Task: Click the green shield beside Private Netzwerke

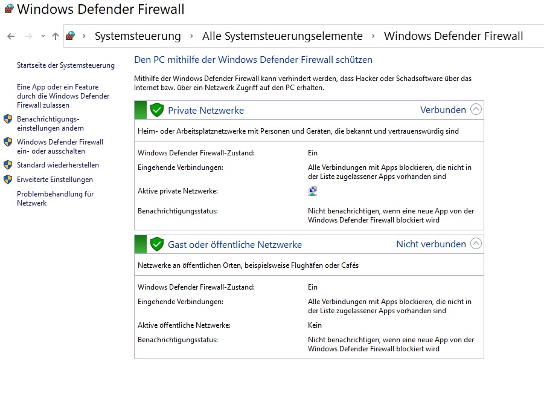Action: (x=157, y=110)
